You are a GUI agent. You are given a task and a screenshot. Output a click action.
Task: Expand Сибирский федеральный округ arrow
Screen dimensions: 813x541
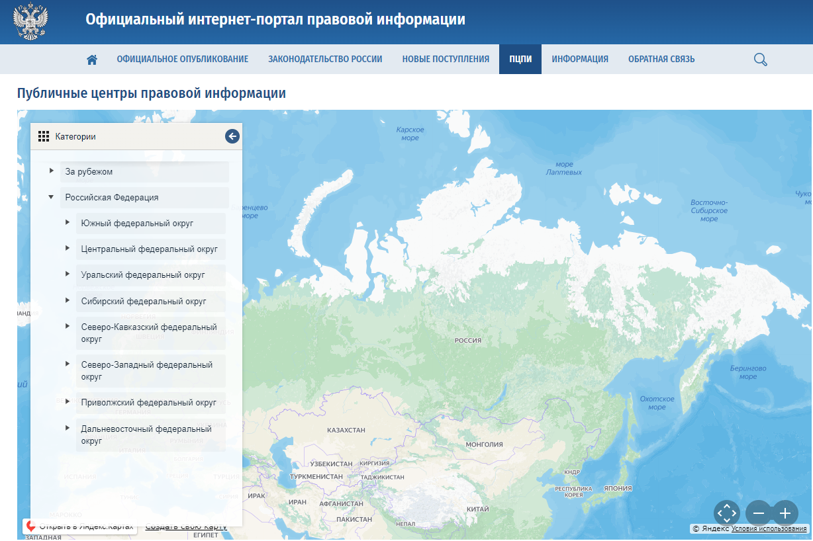68,300
